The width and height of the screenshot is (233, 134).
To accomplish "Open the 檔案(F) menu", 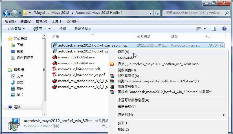I will tap(10, 21).
